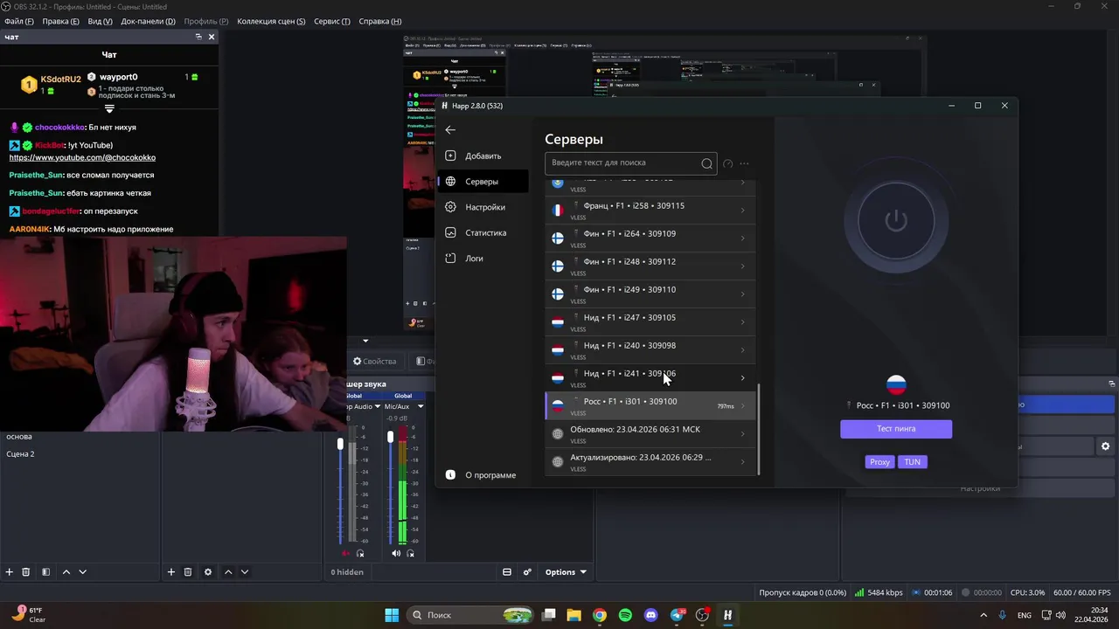The image size is (1119, 629).
Task: Open the Правка menu in OBS
Action: tap(60, 21)
